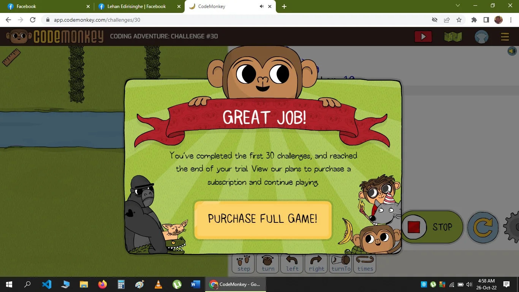
Task: Click the CodeMonkey logo in the header
Action: pos(55,36)
